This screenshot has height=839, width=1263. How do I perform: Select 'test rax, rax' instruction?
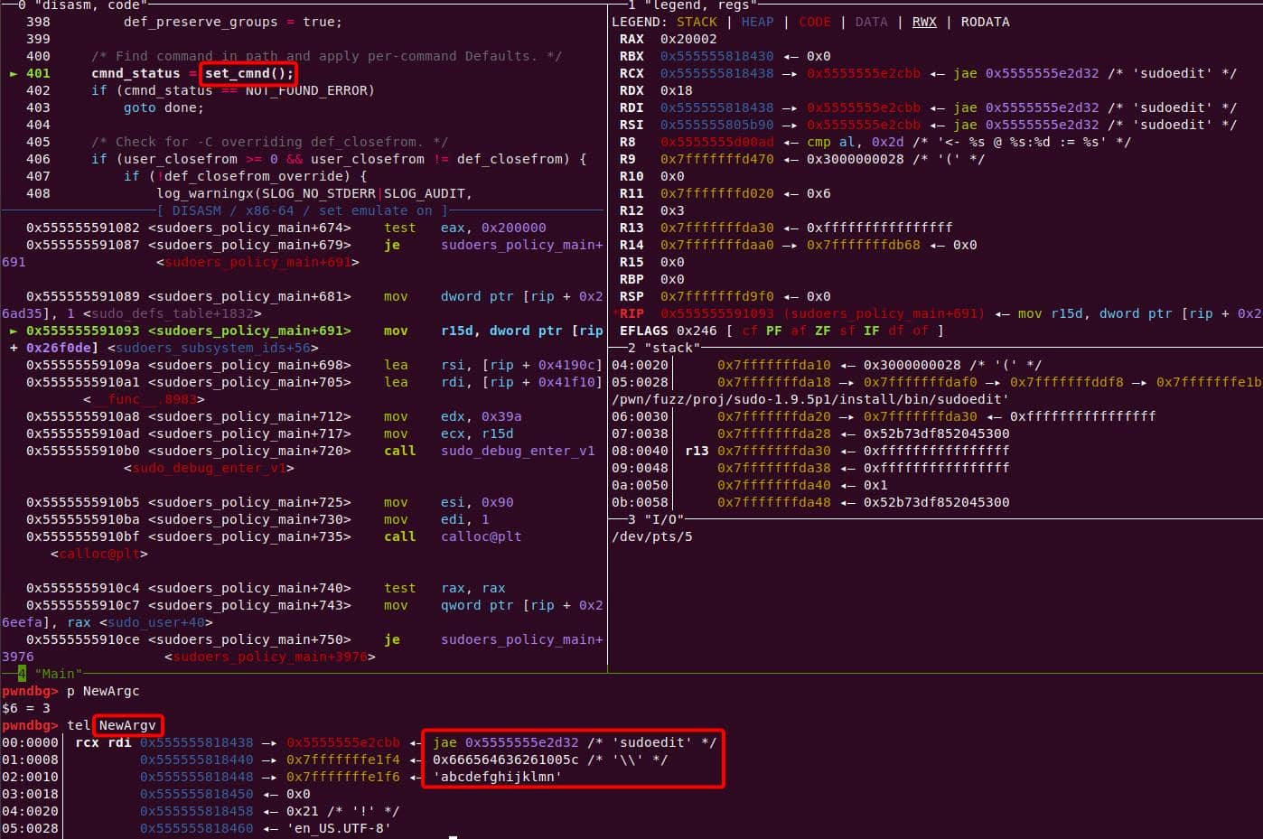pyautogui.click(x=444, y=588)
